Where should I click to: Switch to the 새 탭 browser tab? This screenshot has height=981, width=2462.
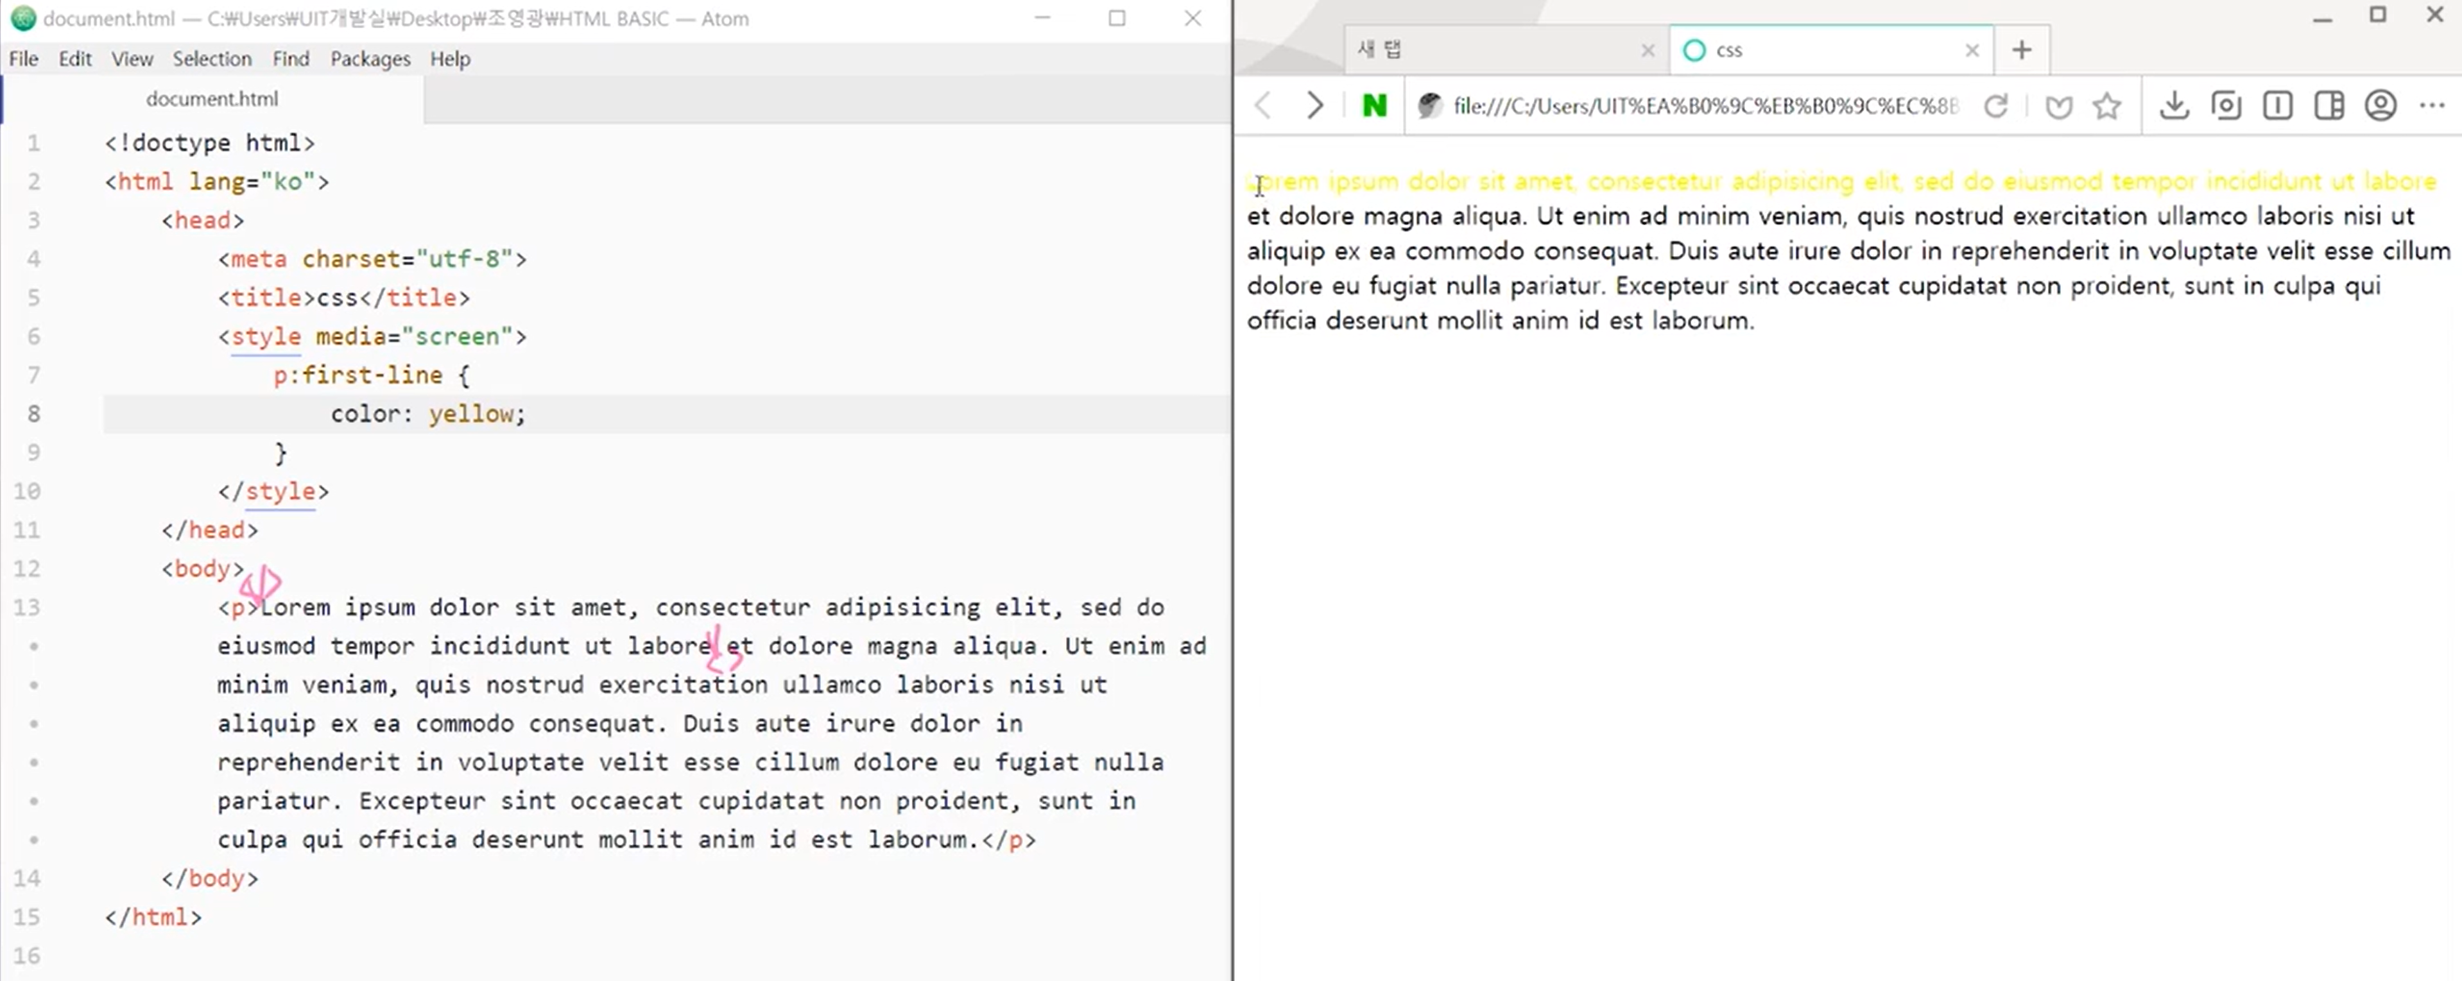(1491, 49)
